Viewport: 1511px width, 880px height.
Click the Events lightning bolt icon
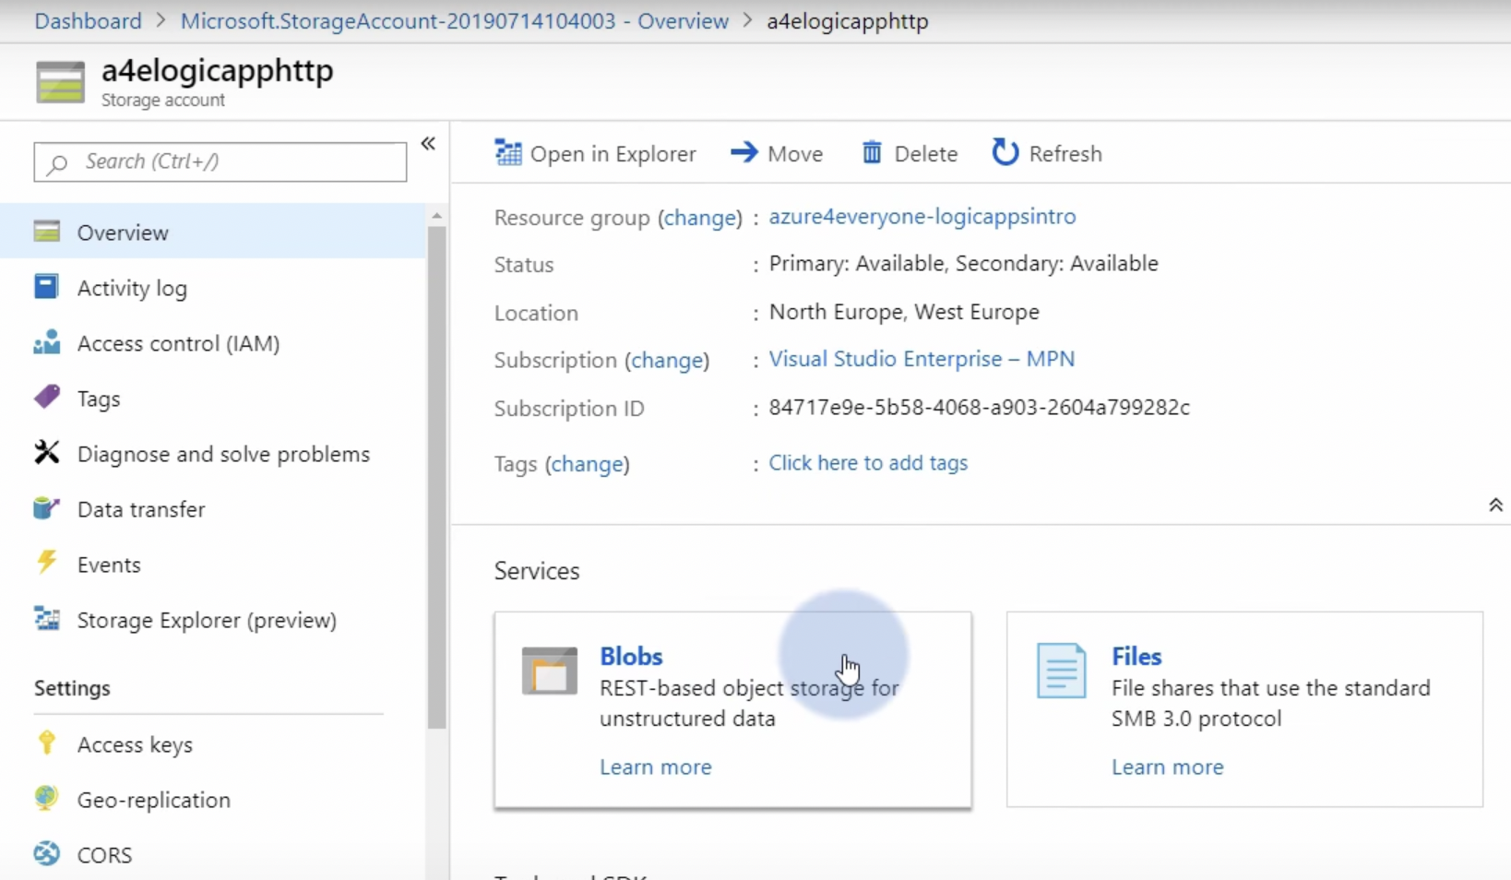46,563
